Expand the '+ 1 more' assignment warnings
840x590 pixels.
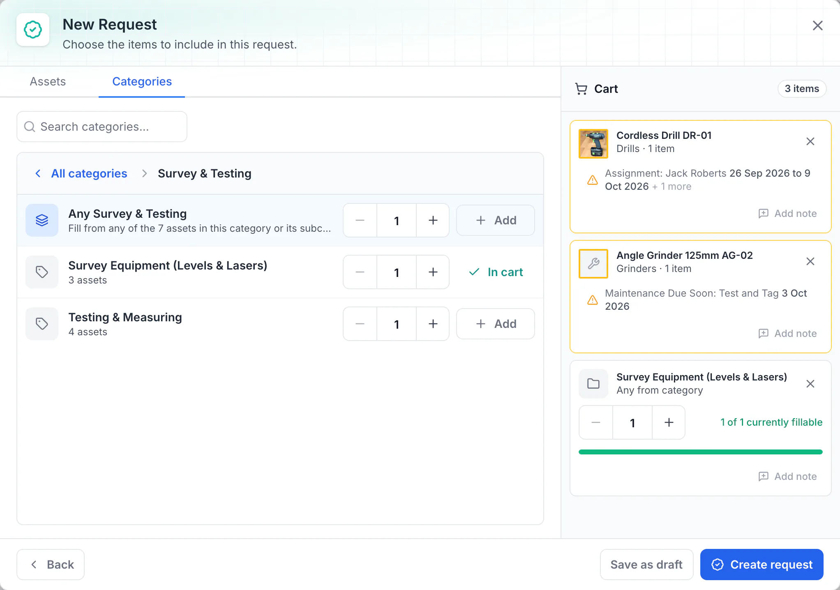[672, 187]
